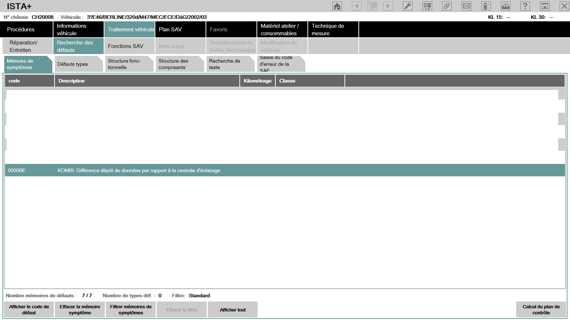
Task: Select the Mémoire de symptômes tab
Action: click(28, 64)
